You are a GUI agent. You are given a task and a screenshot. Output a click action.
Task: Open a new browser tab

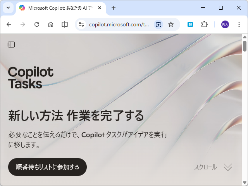coord(114,8)
